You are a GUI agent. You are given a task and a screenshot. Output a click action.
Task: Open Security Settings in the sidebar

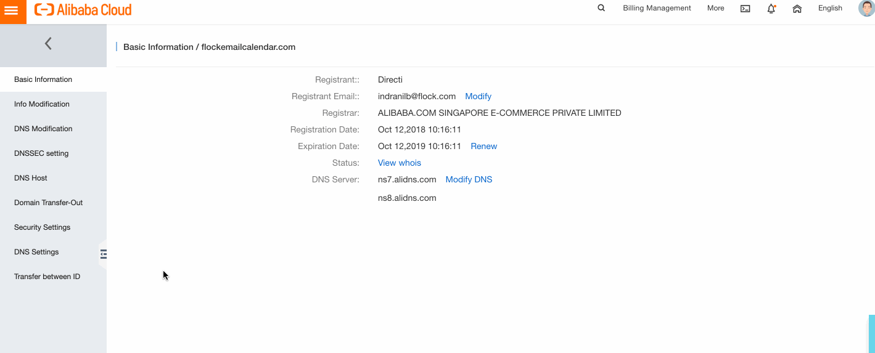(x=53, y=227)
